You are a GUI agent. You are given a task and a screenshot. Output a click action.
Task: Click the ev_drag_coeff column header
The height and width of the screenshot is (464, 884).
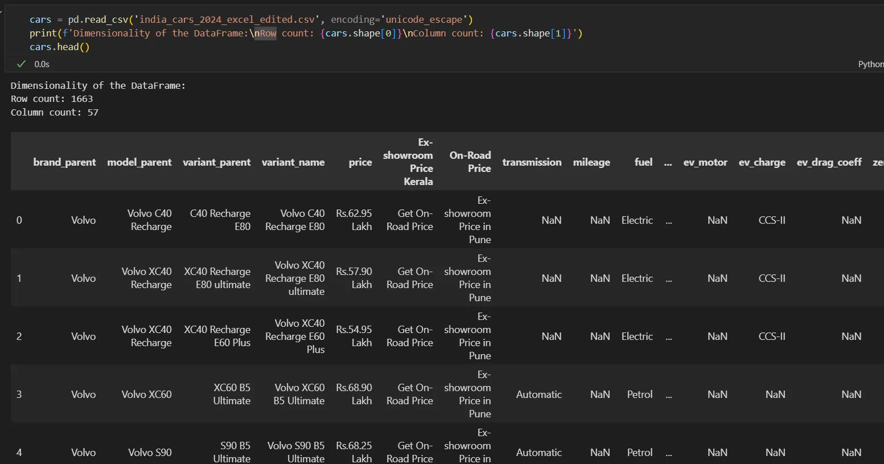tap(829, 162)
